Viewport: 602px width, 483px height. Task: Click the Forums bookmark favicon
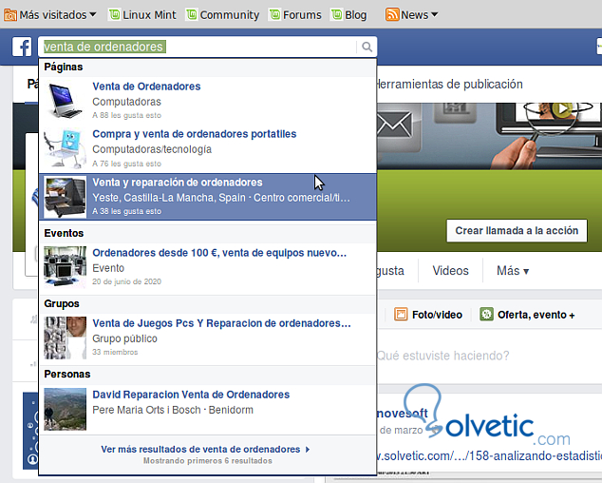tap(274, 14)
